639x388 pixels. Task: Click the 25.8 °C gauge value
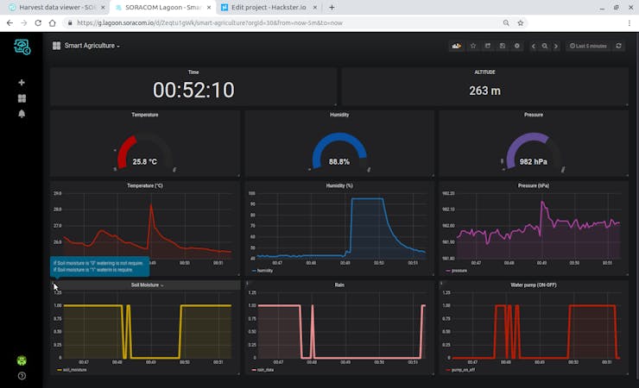pyautogui.click(x=145, y=161)
